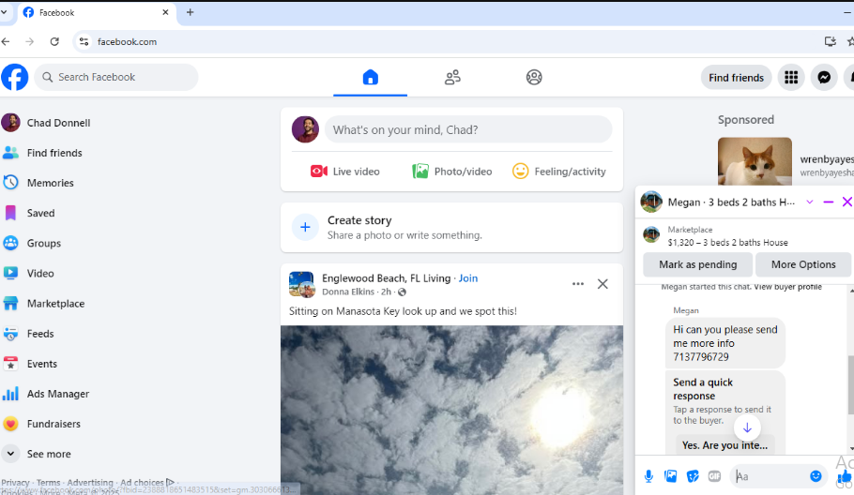Click browser Back button
This screenshot has width=854, height=495.
pos(6,42)
